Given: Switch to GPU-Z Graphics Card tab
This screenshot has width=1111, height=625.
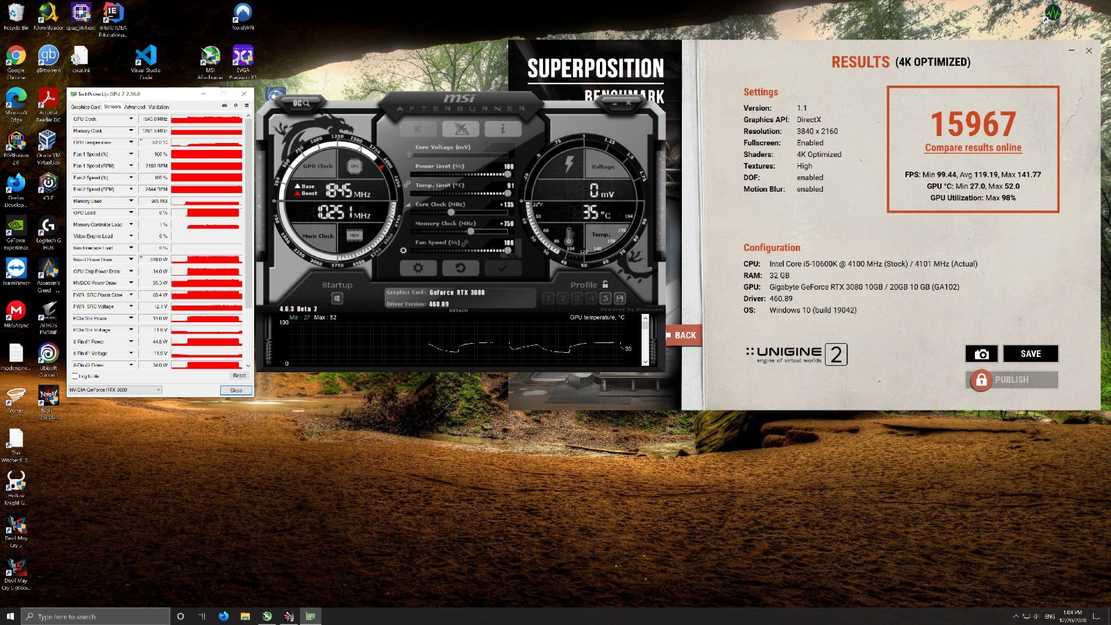Looking at the screenshot, I should [x=85, y=107].
